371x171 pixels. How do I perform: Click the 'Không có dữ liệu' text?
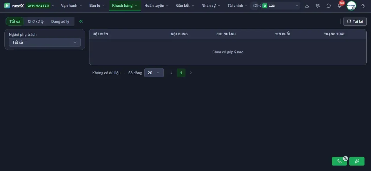106,73
